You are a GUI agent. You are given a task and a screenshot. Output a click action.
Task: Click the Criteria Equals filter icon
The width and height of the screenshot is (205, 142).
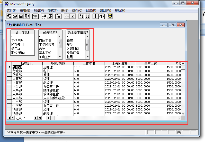tap(67, 16)
